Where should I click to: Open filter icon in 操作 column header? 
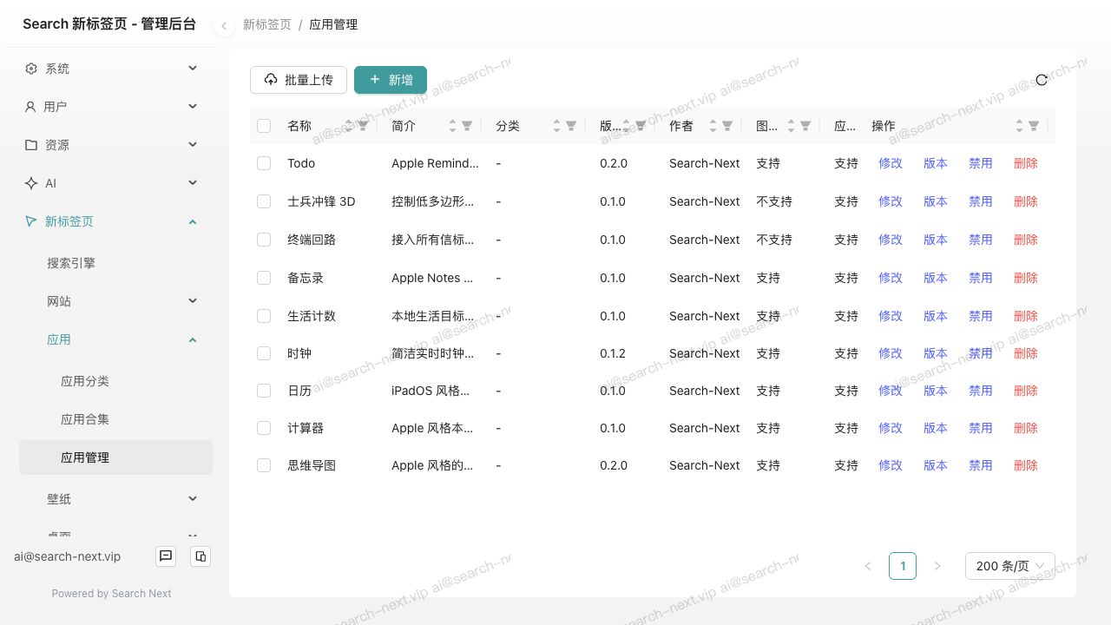1034,126
